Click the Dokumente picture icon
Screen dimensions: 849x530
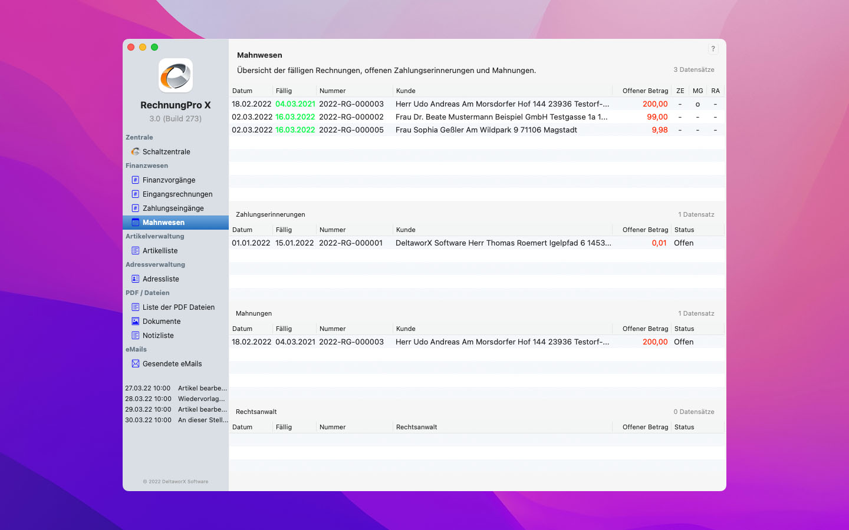pos(135,321)
